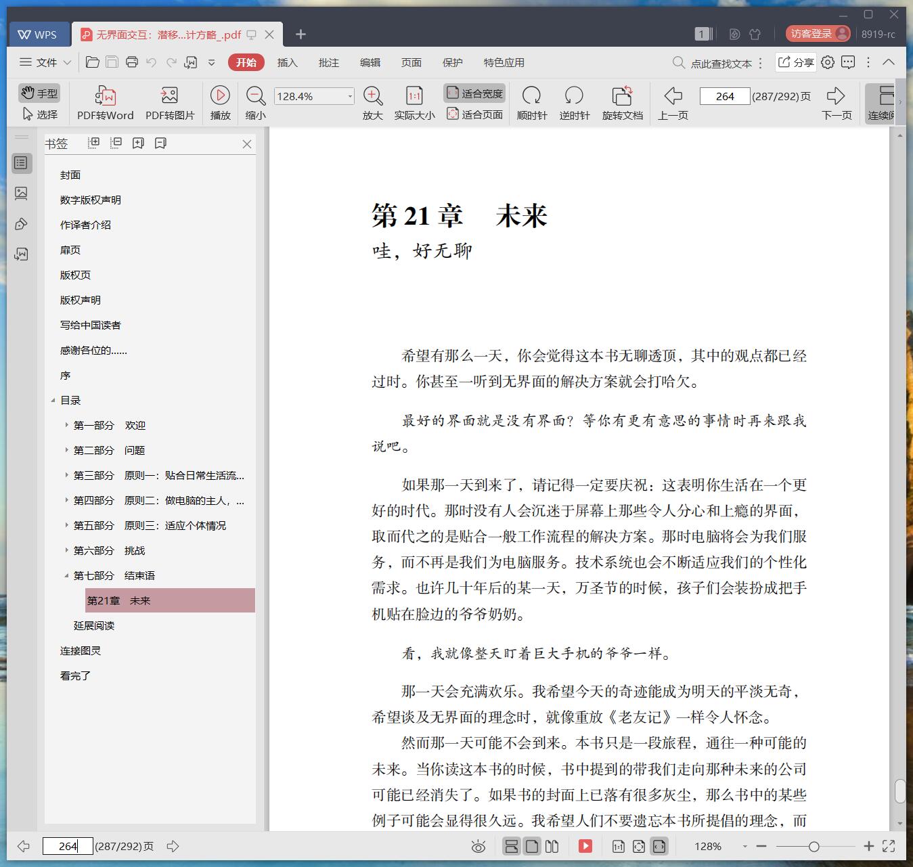The height and width of the screenshot is (867, 913).
Task: Toggle fit width (适合宽度)
Action: 474,93
